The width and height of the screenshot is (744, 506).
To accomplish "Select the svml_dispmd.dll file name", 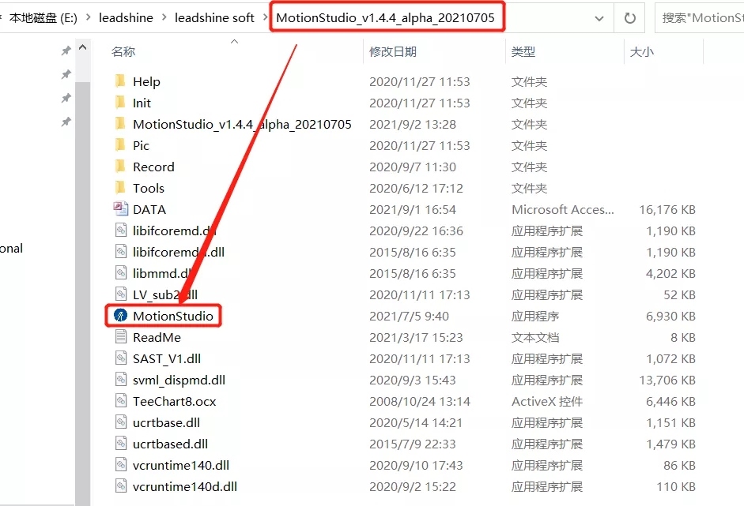I will coord(179,380).
